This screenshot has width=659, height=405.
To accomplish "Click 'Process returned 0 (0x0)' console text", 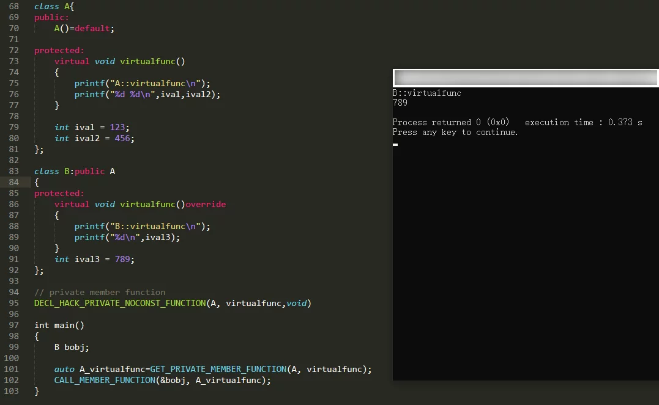I will tap(450, 122).
